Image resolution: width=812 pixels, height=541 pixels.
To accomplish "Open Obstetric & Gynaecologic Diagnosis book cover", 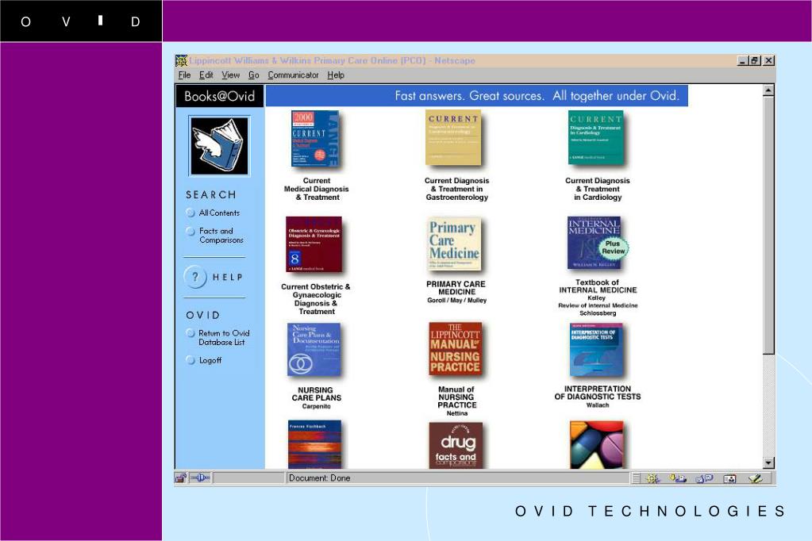I will [314, 244].
